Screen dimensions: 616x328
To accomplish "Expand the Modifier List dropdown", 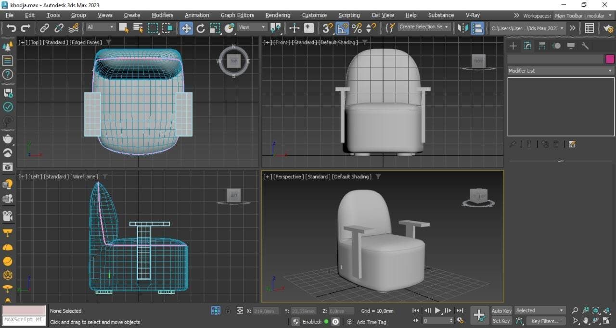I will click(561, 71).
